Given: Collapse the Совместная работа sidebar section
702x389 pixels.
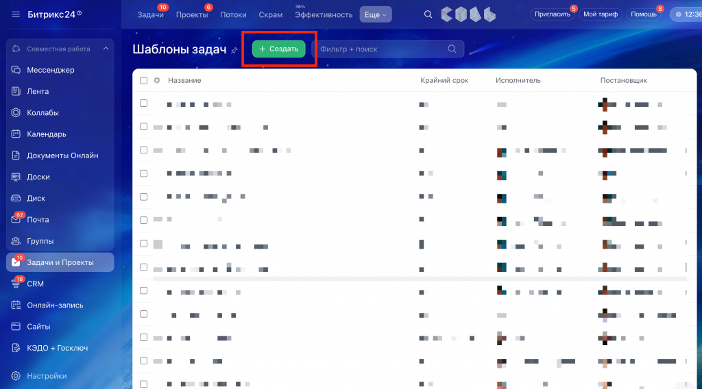Looking at the screenshot, I should (x=106, y=49).
